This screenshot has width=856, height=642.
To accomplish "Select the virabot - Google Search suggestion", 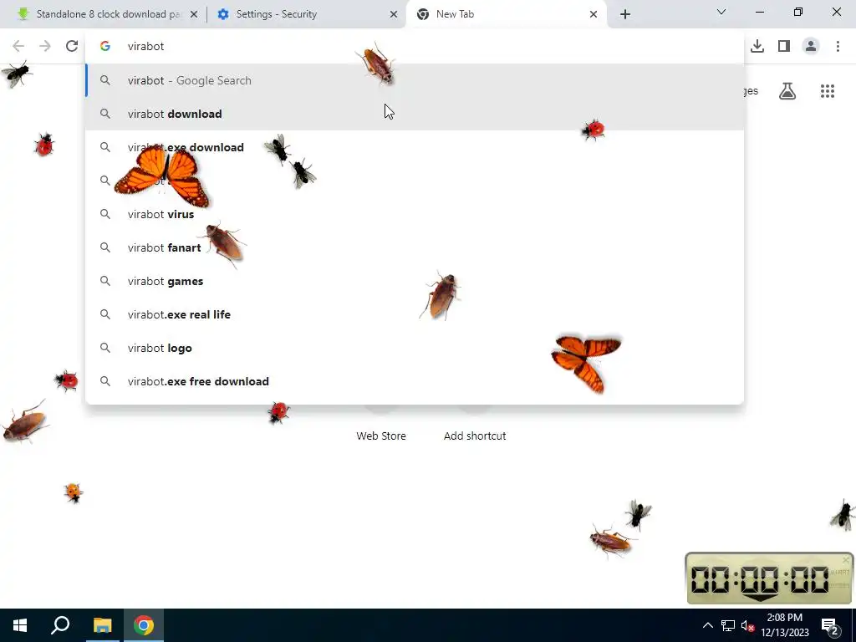I will [x=415, y=80].
